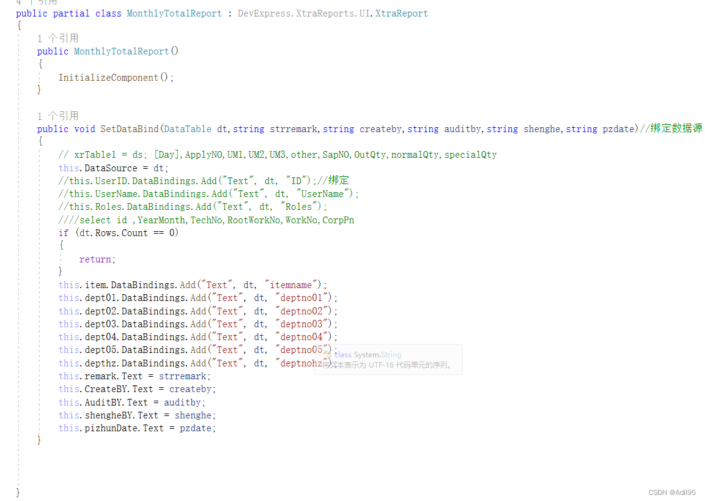Click the dept03.DataBindings line

pyautogui.click(x=198, y=324)
